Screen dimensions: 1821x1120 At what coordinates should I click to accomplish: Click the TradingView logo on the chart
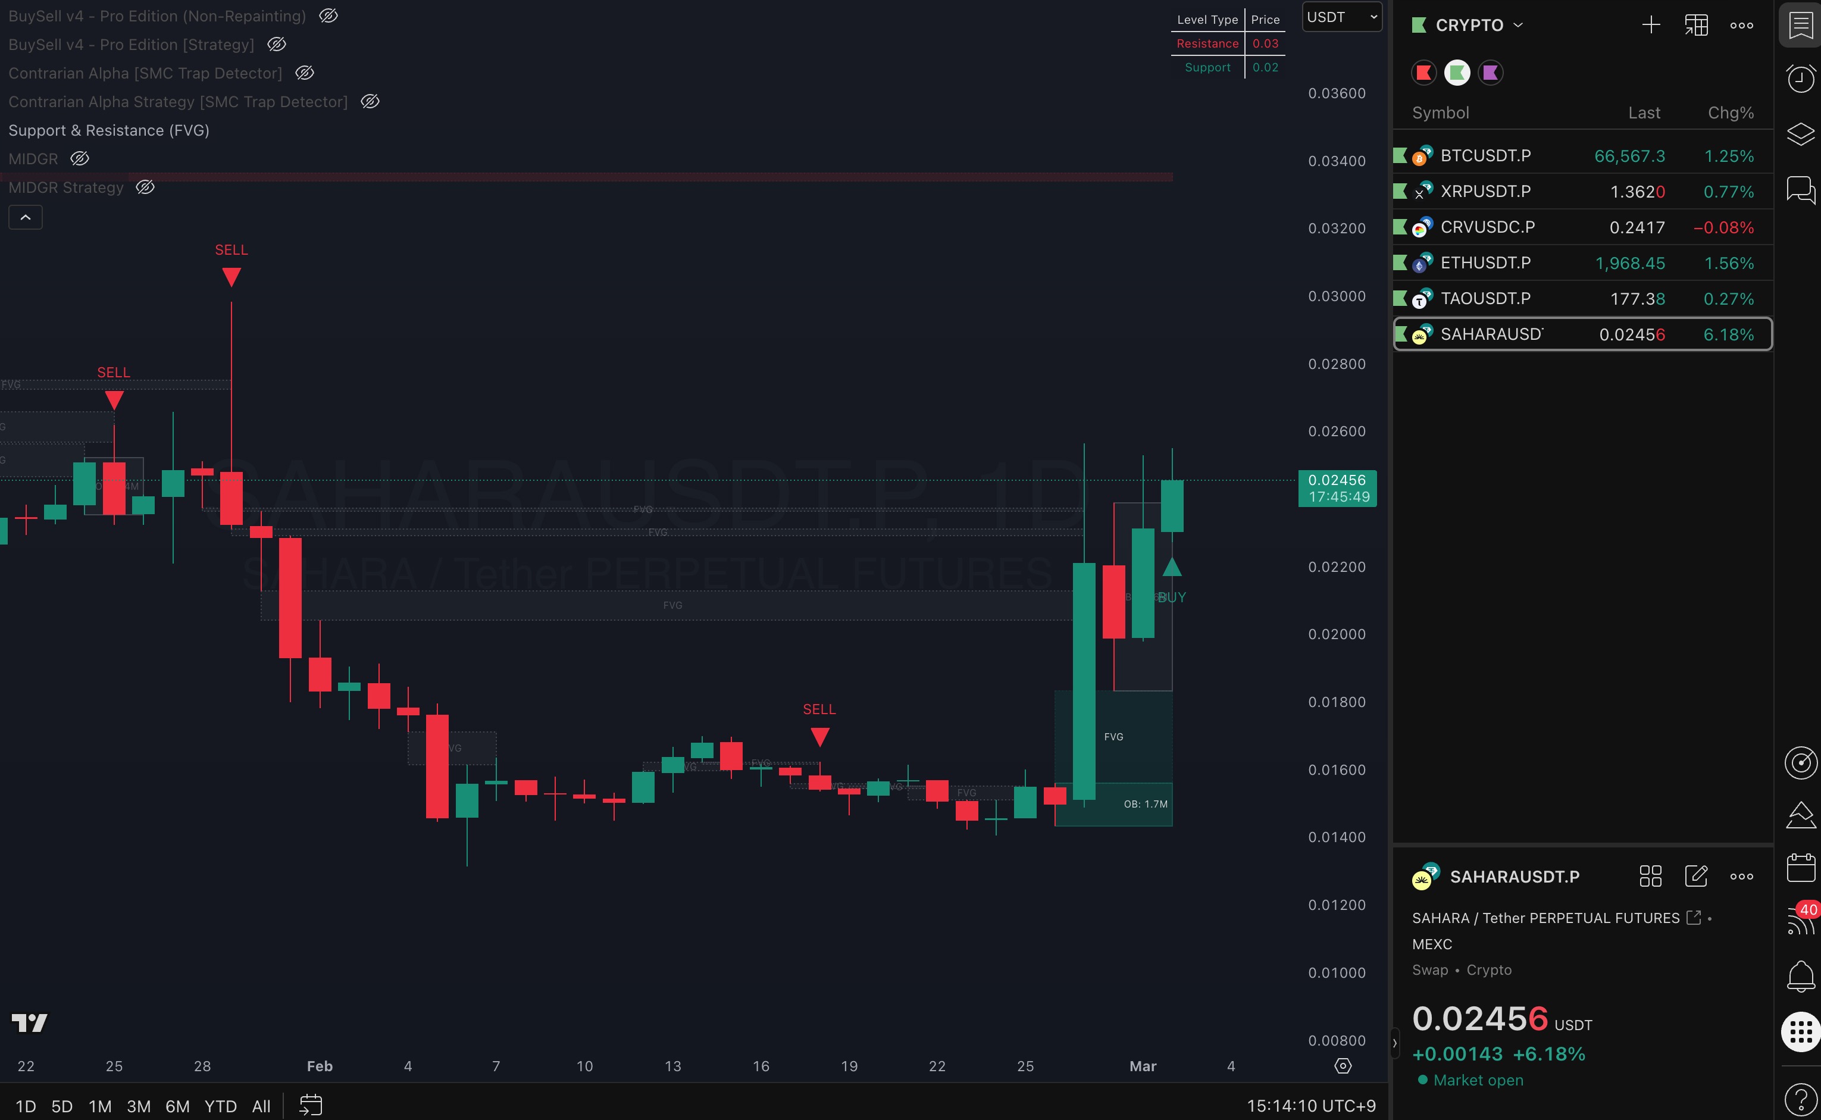tap(29, 1022)
